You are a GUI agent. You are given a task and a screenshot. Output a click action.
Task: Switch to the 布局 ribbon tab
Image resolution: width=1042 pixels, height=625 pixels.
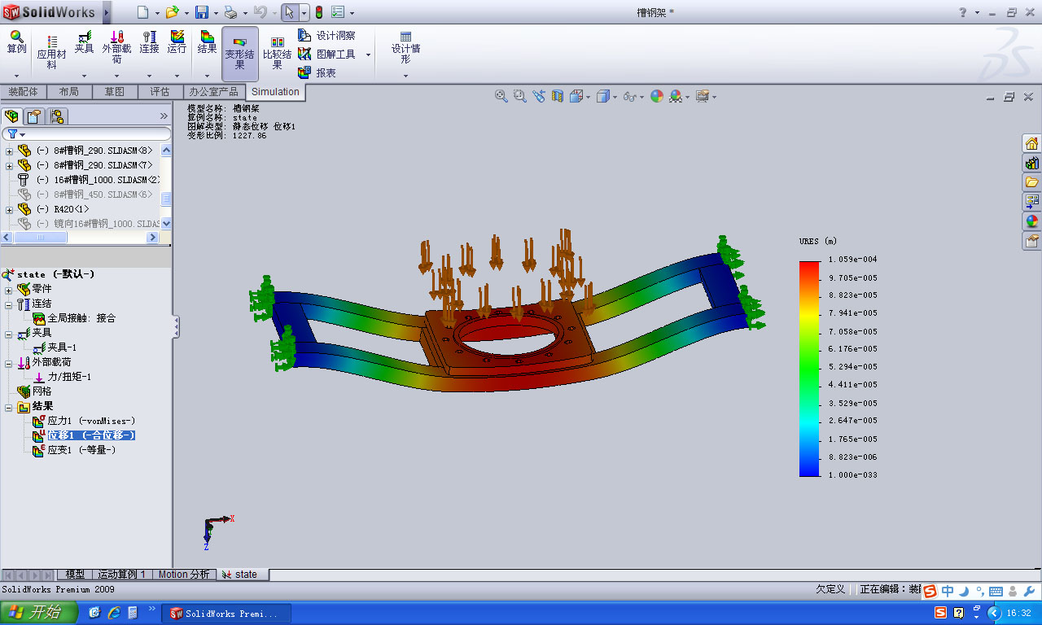pyautogui.click(x=69, y=92)
